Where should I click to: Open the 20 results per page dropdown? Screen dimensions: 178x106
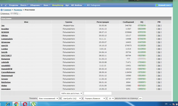pyautogui.click(x=111, y=98)
